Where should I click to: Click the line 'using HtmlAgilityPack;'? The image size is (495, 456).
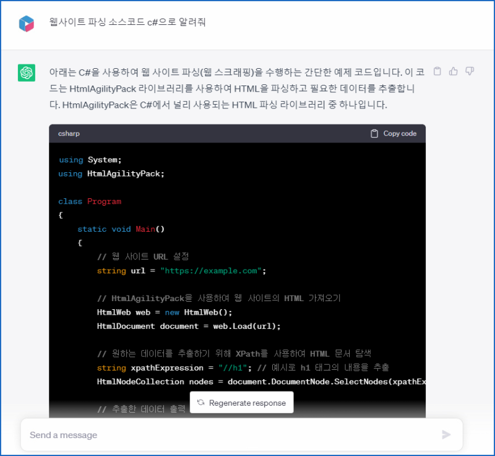click(x=111, y=174)
